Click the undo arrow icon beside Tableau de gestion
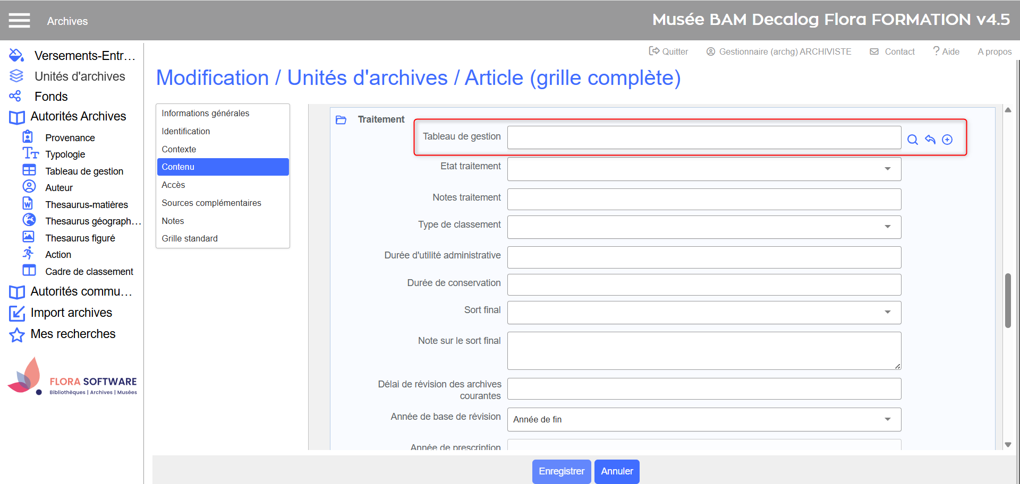1020x484 pixels. (x=930, y=140)
